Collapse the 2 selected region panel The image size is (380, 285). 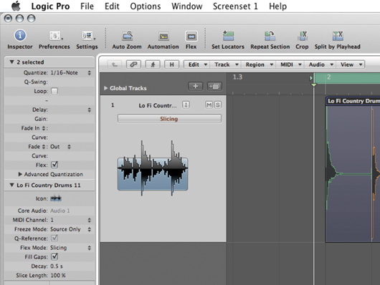pyautogui.click(x=11, y=62)
